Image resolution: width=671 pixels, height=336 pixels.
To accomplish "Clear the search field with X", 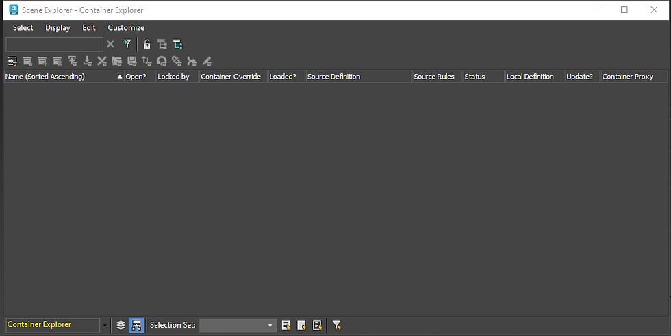I will coord(110,44).
